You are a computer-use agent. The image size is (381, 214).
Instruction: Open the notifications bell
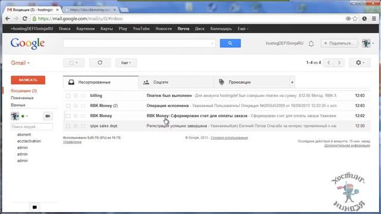pos(311,43)
